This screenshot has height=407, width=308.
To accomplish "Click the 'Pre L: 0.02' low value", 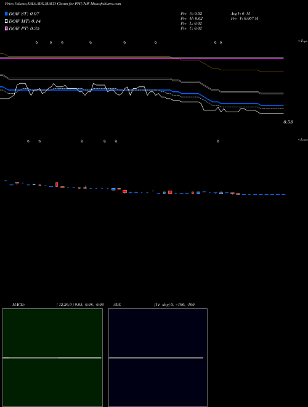I will (192, 23).
